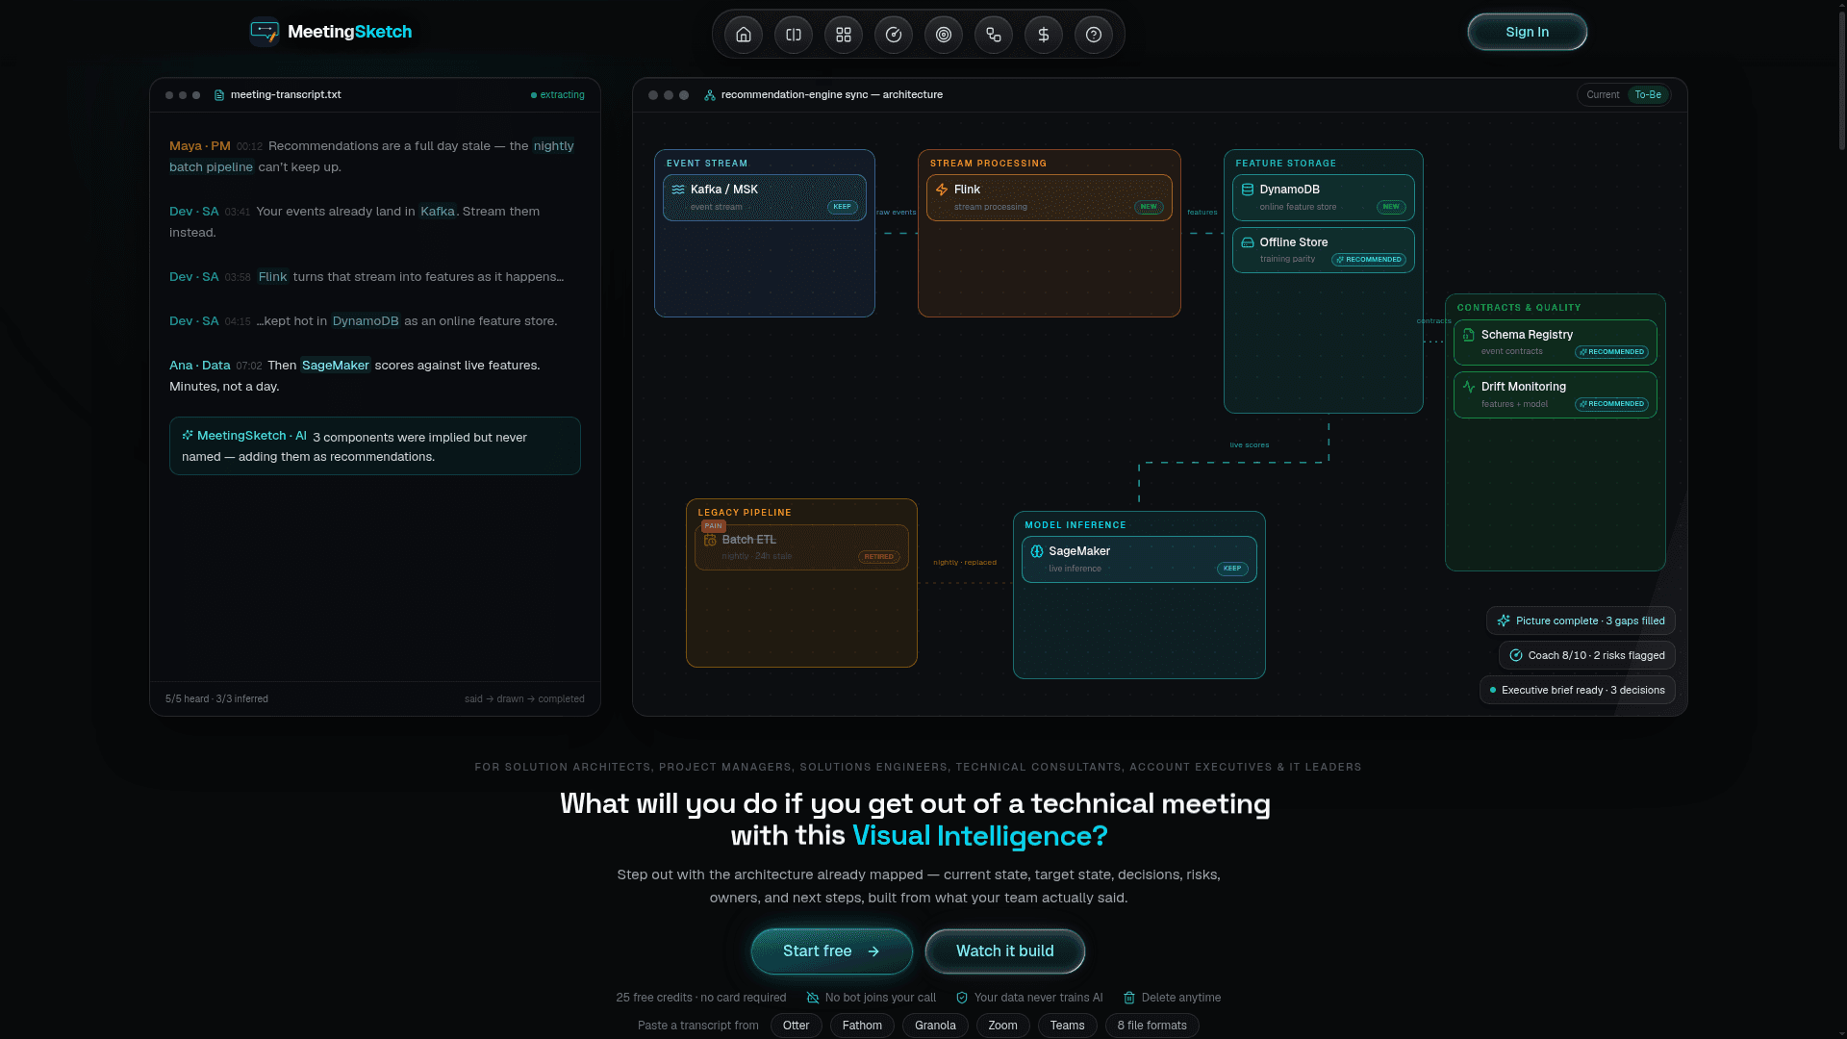The width and height of the screenshot is (1847, 1039).
Task: Switch diagram to To-Be view
Action: pos(1648,95)
